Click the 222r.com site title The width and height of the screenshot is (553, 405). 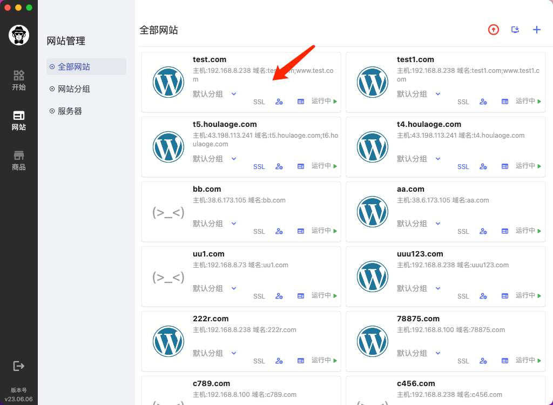(211, 319)
